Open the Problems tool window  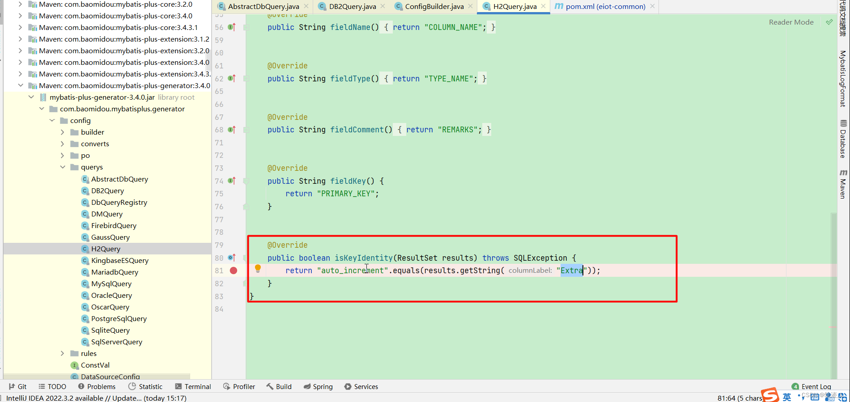click(97, 386)
